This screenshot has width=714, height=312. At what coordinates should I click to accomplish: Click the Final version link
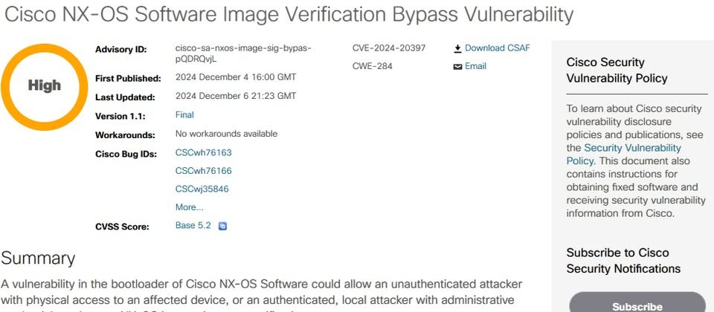pyautogui.click(x=184, y=115)
